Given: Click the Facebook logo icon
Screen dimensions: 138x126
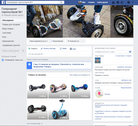Looking at the screenshot, I should (3, 2).
